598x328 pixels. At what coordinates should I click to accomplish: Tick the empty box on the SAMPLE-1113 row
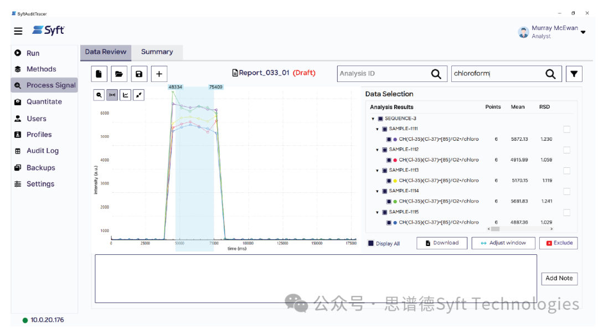567,171
